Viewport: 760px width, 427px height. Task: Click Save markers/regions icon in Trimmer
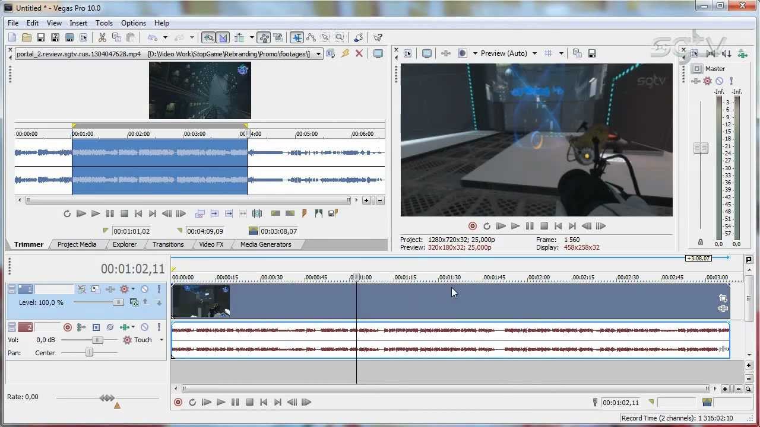tap(333, 213)
